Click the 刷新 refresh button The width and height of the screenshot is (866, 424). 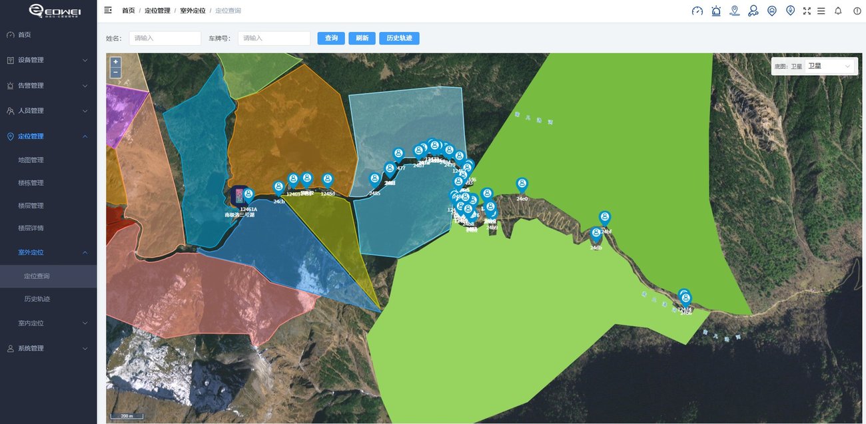tap(362, 39)
